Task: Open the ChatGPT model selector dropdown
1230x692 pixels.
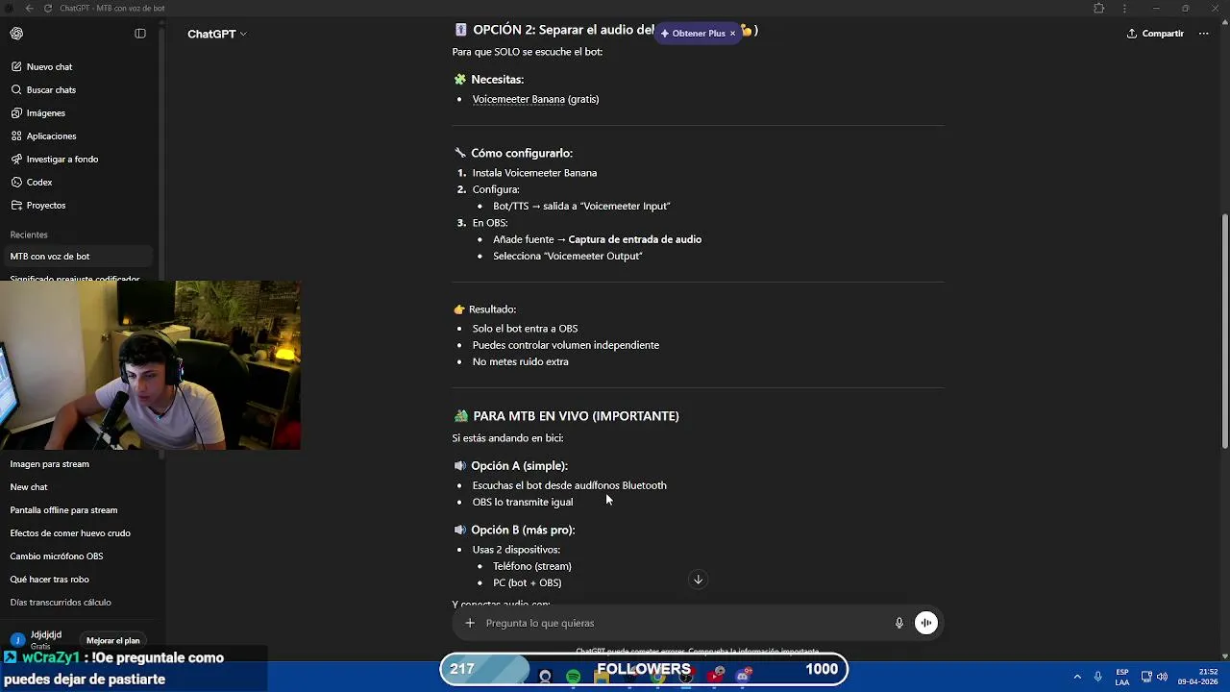Action: pos(217,34)
